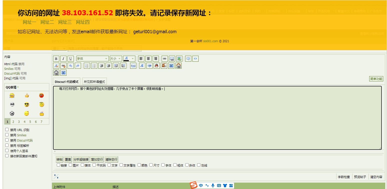Increase indent icon
Screen dimensions: 387x189
(109, 66)
